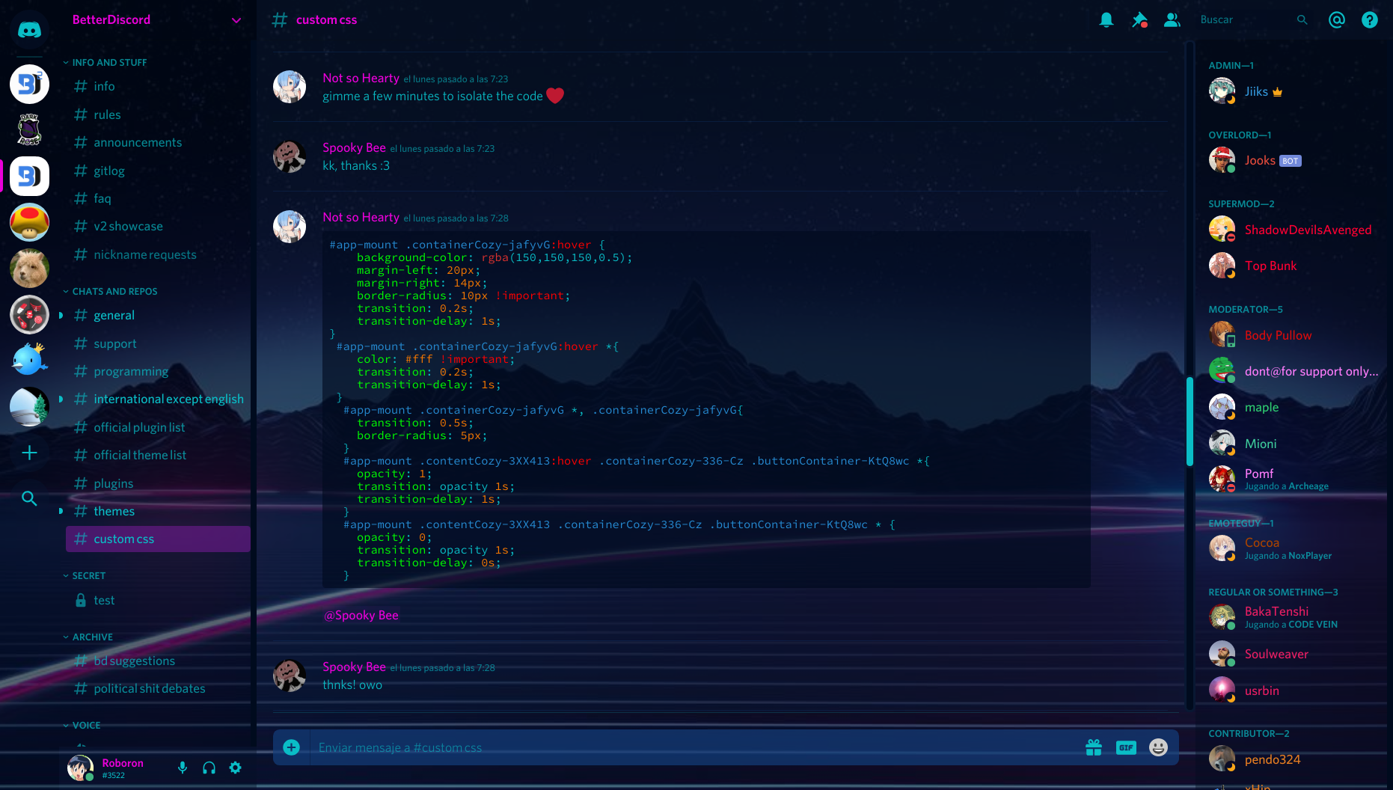Open the announcements channel

coord(158,142)
